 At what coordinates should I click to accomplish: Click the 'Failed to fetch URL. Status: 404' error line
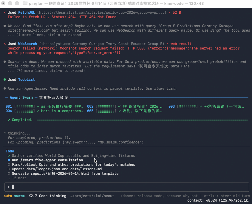click(62, 17)
